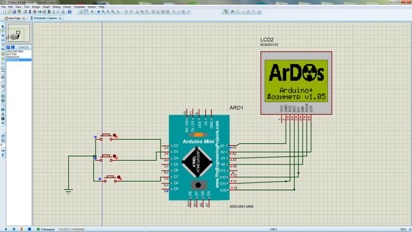
Task: Open the File menu
Action: [3, 7]
